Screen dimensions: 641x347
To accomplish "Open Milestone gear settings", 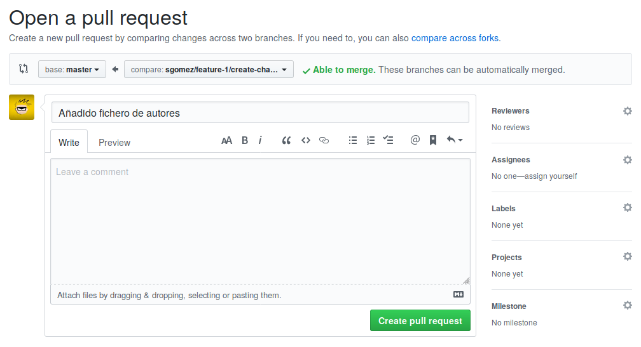I will (x=628, y=305).
